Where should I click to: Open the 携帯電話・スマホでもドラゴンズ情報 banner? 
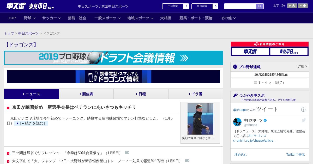113,77
